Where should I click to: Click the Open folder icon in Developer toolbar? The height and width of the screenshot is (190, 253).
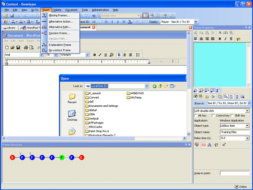[6, 16]
